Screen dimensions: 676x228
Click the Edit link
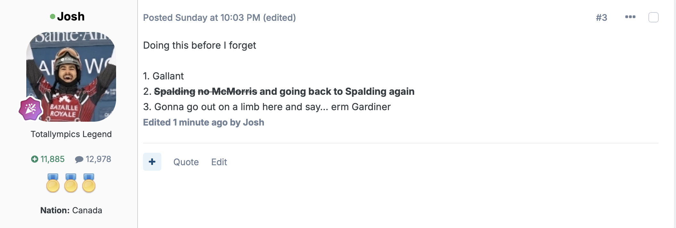tap(219, 162)
